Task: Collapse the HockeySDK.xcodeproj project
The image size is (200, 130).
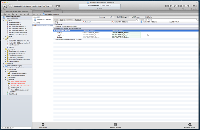Action: coord(4,66)
